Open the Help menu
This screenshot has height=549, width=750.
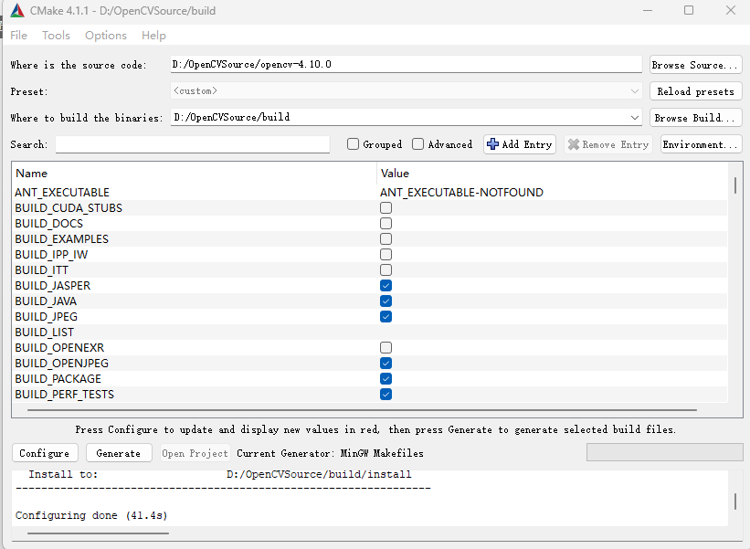click(153, 36)
